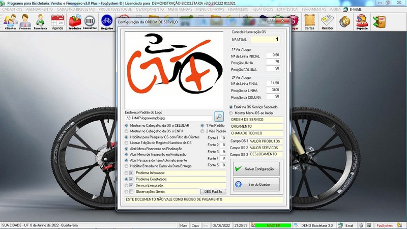This screenshot has height=229, width=407.
Task: Click the dialog help question mark button
Action: point(271,21)
